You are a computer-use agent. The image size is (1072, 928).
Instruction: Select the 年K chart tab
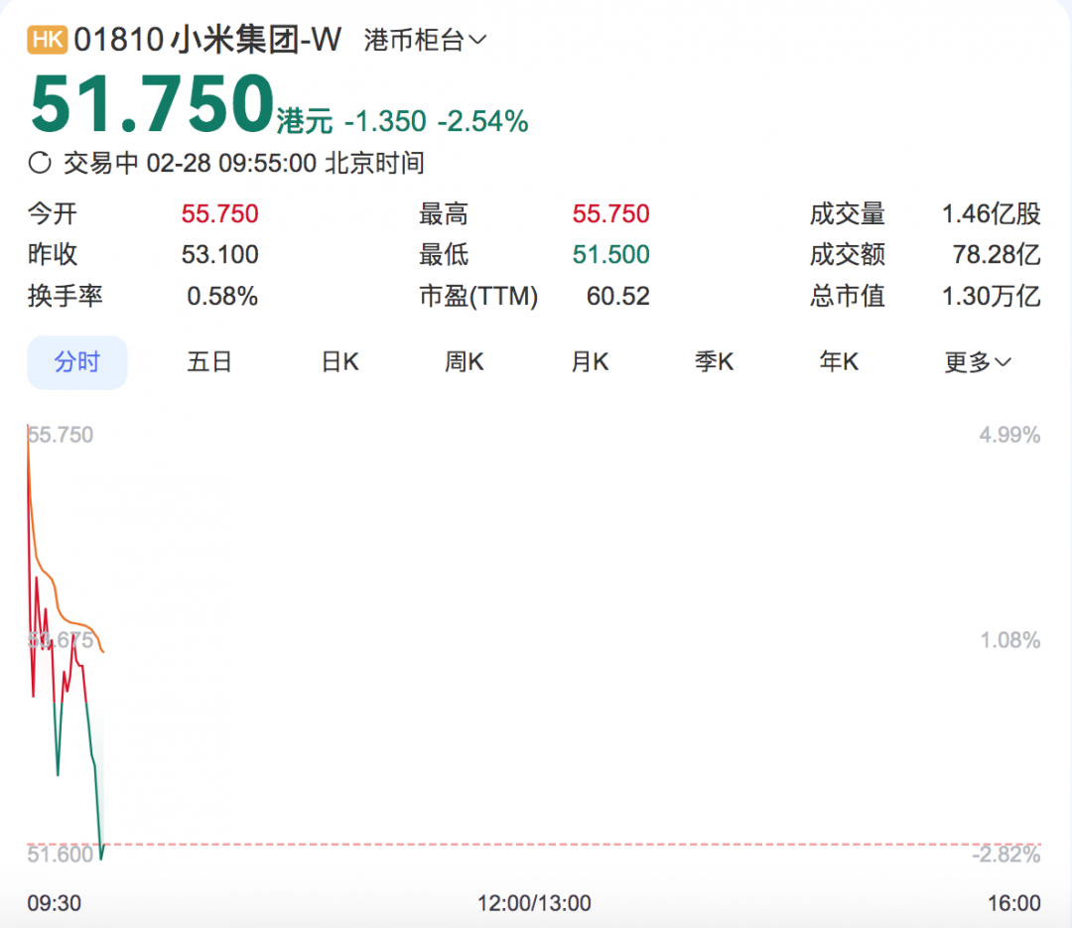[x=840, y=361]
